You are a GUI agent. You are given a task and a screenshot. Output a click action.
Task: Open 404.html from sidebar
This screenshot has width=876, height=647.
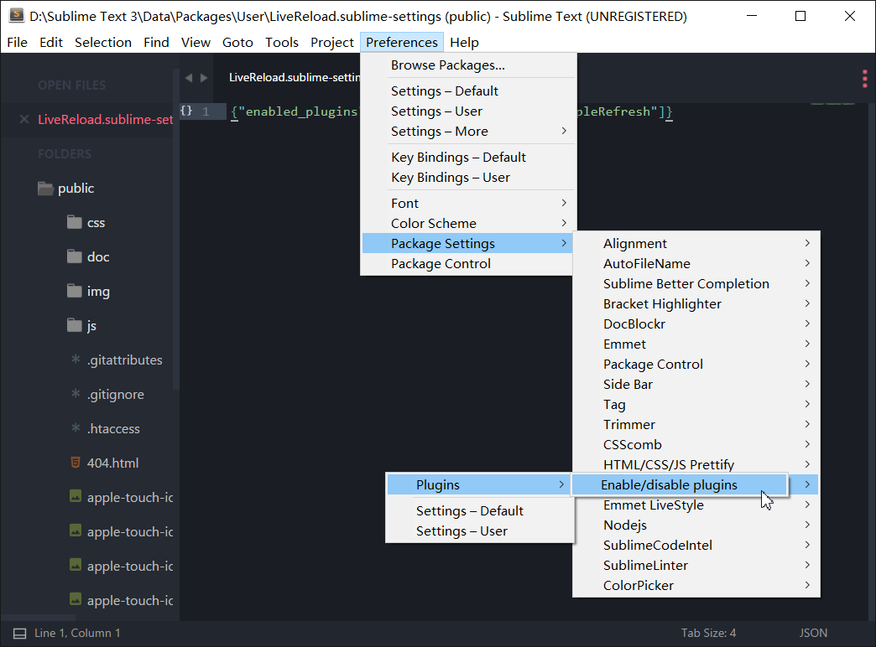112,463
